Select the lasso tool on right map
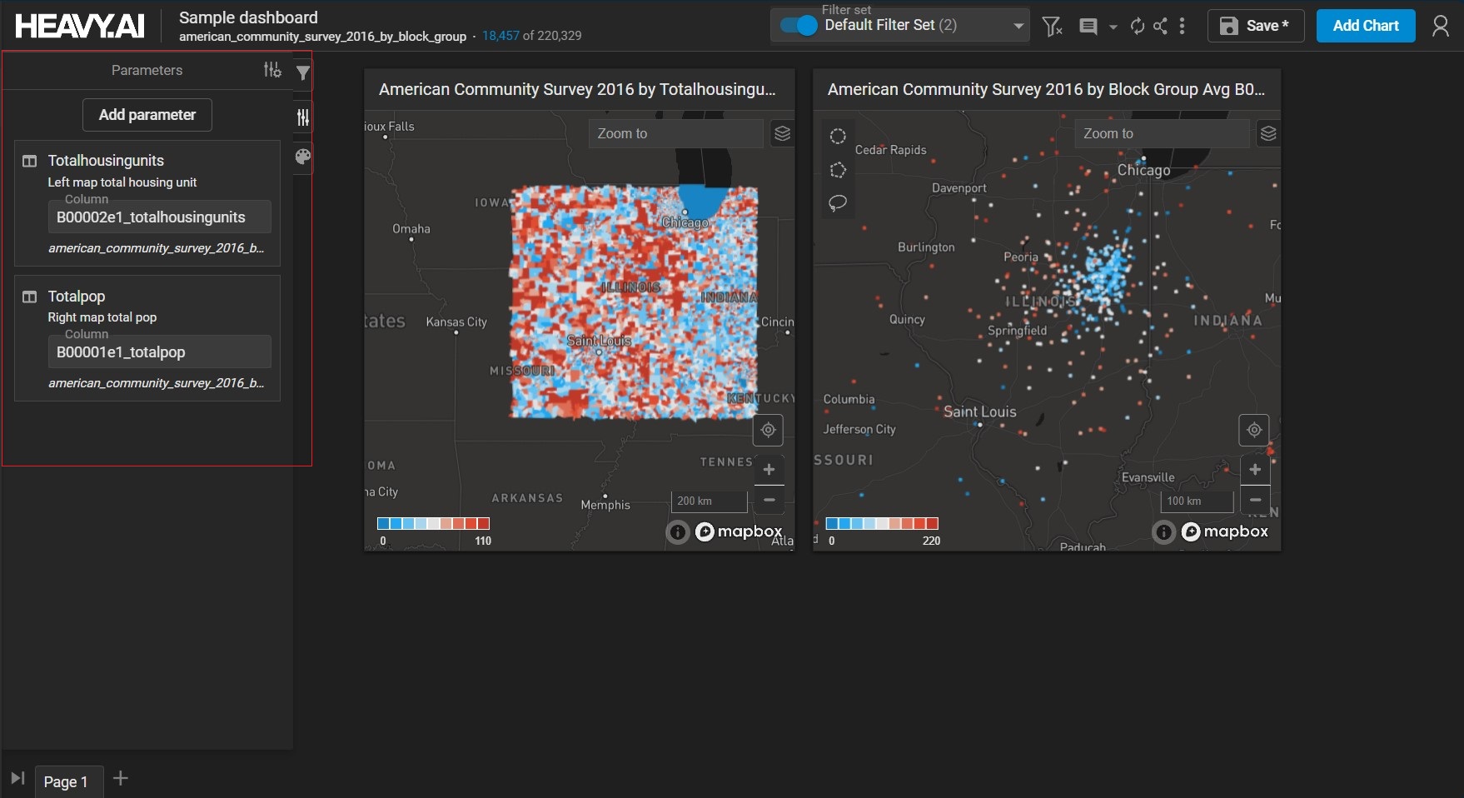The image size is (1464, 798). [x=838, y=202]
